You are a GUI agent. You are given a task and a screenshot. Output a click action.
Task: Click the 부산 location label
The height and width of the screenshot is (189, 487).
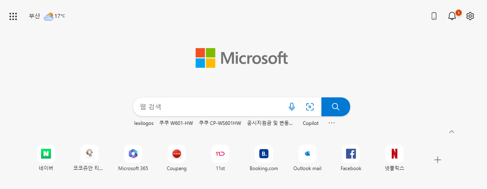(x=35, y=16)
